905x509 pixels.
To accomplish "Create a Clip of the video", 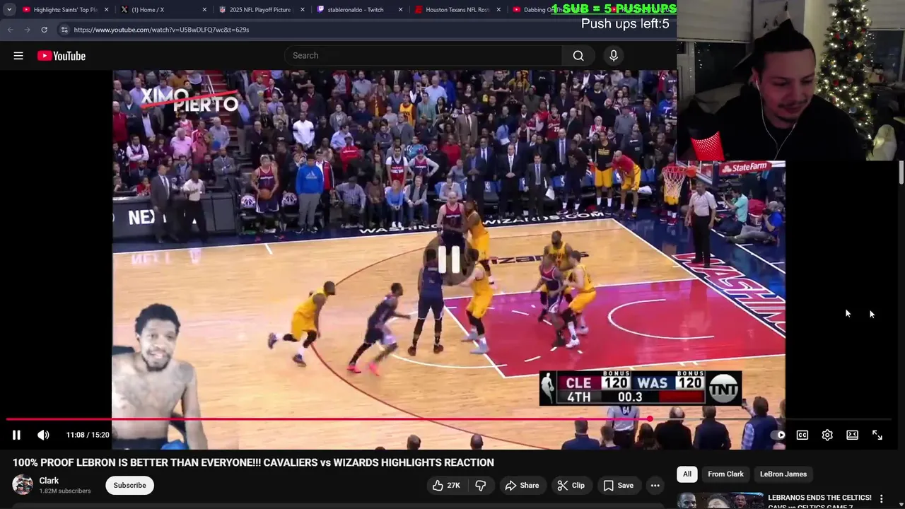I will [571, 485].
